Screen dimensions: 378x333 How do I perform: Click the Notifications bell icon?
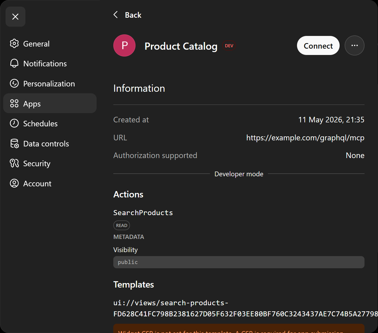pos(14,63)
